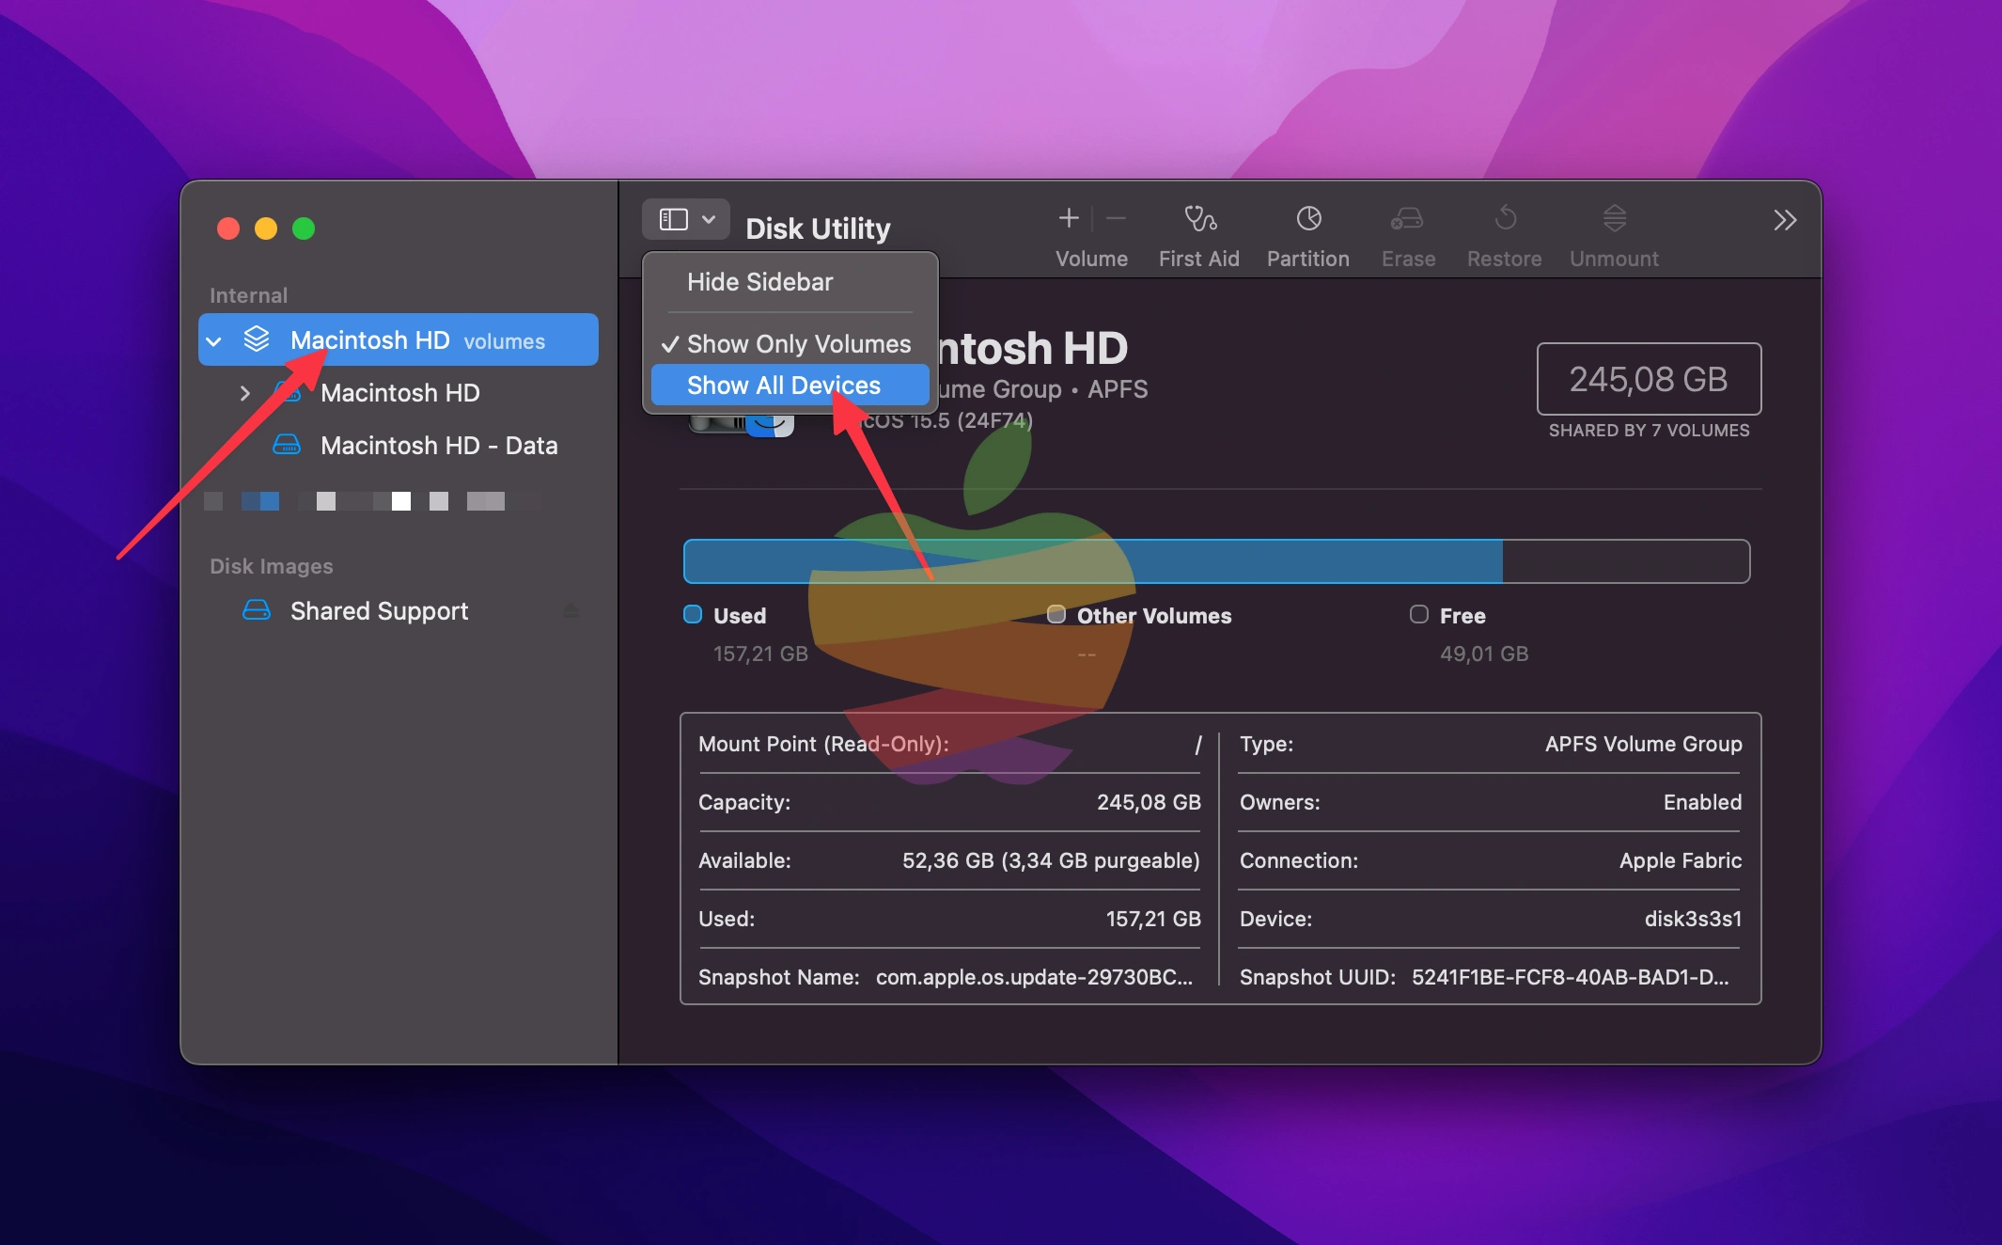The image size is (2002, 1245).
Task: Expand the Macintosh HD child volume
Action: (x=244, y=393)
